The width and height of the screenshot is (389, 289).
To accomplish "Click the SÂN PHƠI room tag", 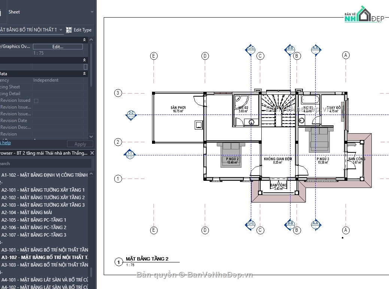I will (178, 109).
